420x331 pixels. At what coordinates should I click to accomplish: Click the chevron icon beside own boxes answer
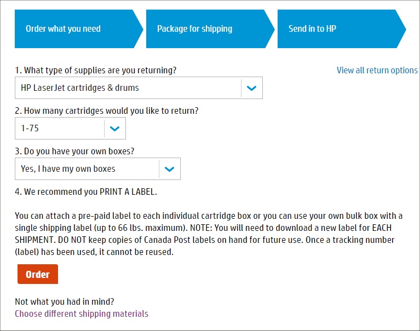pyautogui.click(x=169, y=169)
